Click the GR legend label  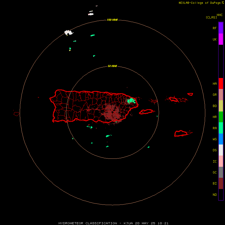click(x=214, y=95)
